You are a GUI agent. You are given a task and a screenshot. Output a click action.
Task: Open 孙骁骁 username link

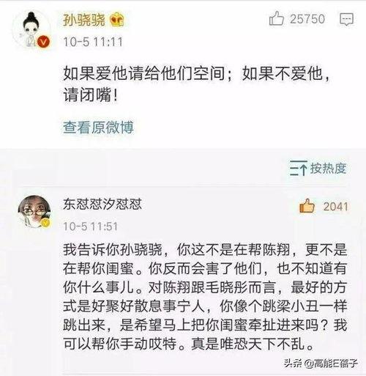point(84,20)
